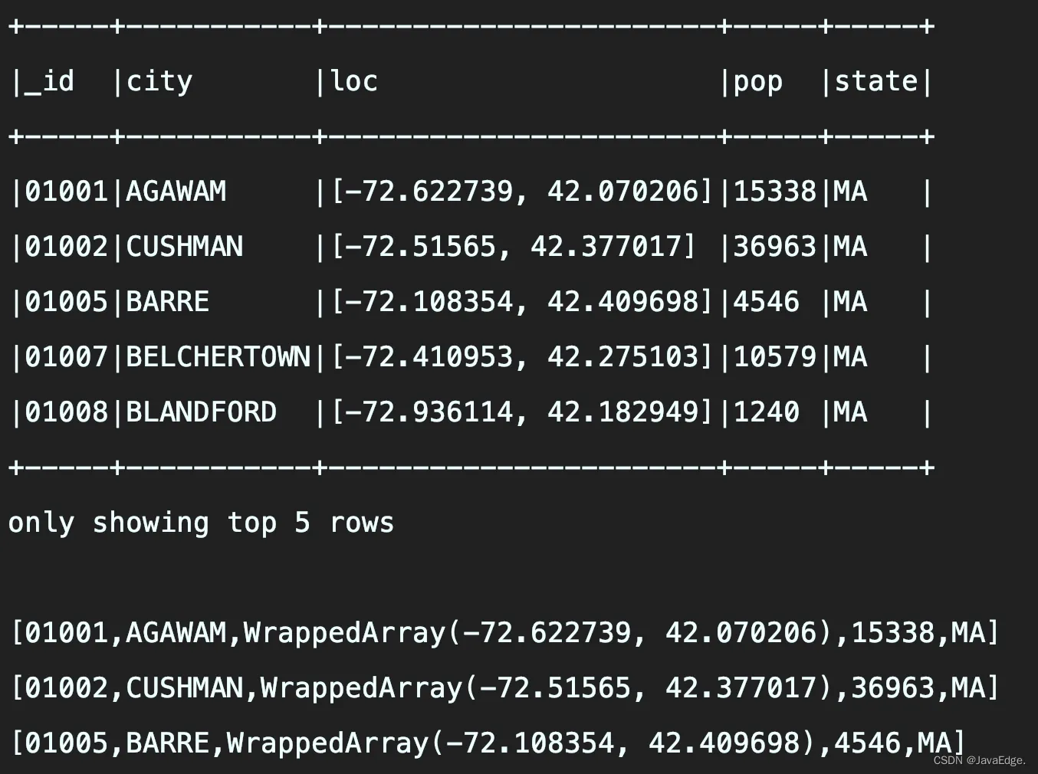
Task: Select the id value 01008
Action: pyautogui.click(x=66, y=412)
